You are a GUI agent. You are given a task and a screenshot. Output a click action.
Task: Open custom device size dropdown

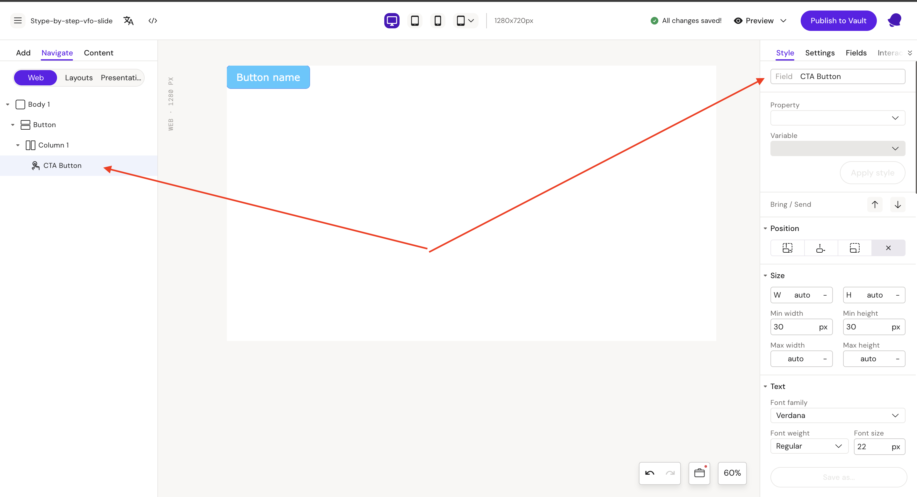(x=465, y=21)
